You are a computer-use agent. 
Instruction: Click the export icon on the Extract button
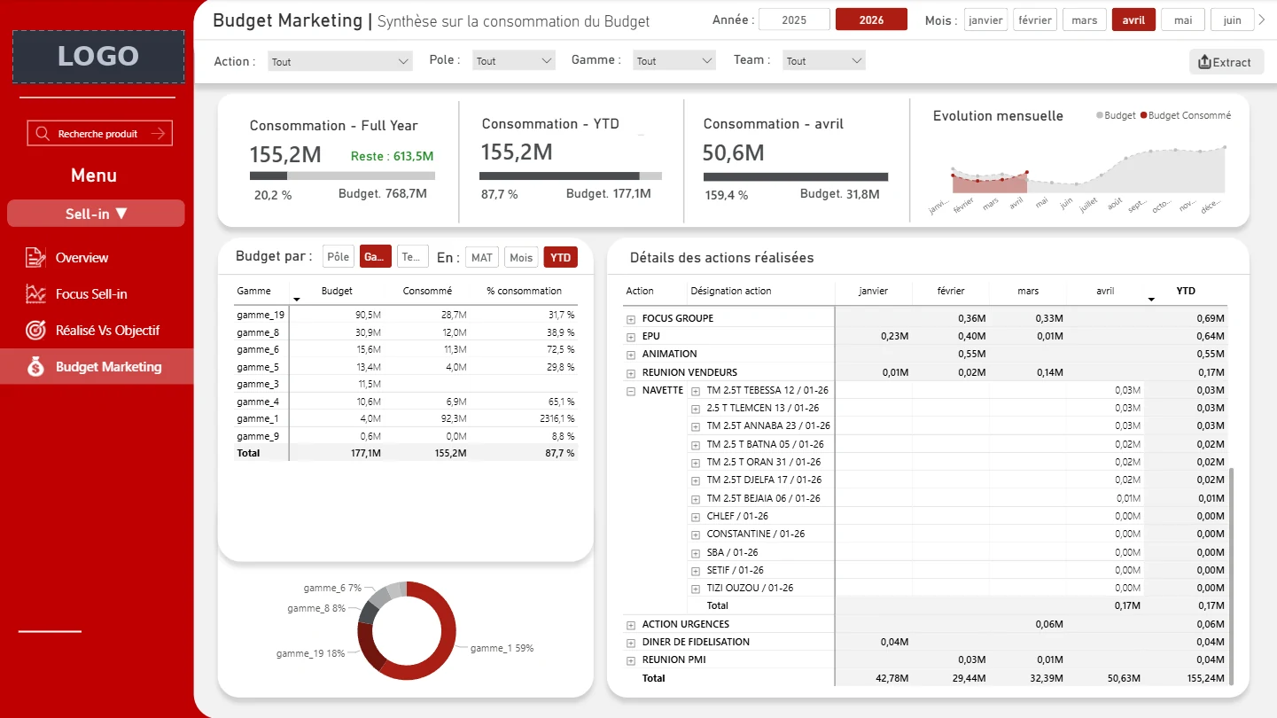pos(1204,62)
